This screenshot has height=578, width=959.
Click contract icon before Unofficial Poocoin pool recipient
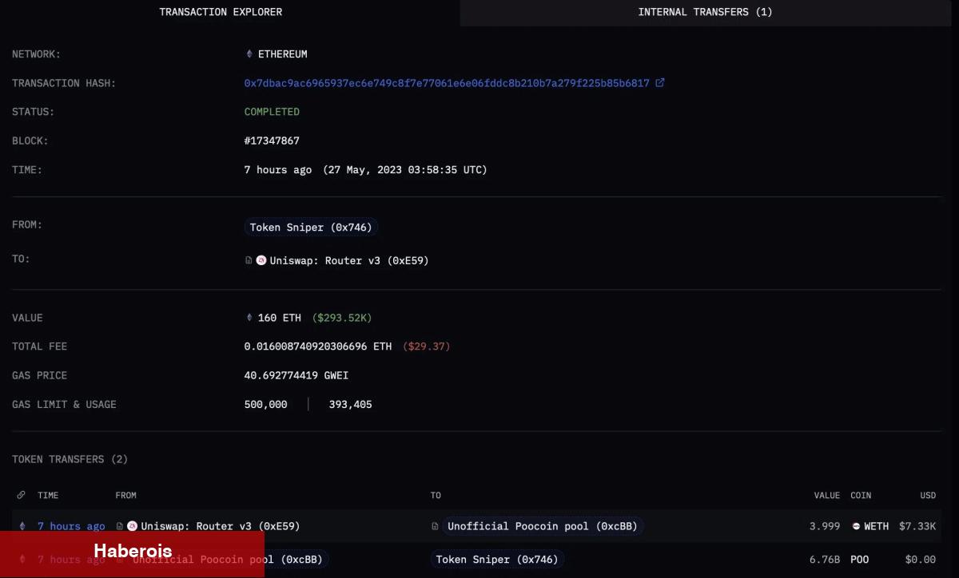coord(436,526)
